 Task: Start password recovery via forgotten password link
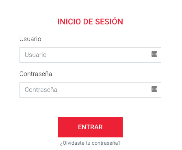click(90, 143)
